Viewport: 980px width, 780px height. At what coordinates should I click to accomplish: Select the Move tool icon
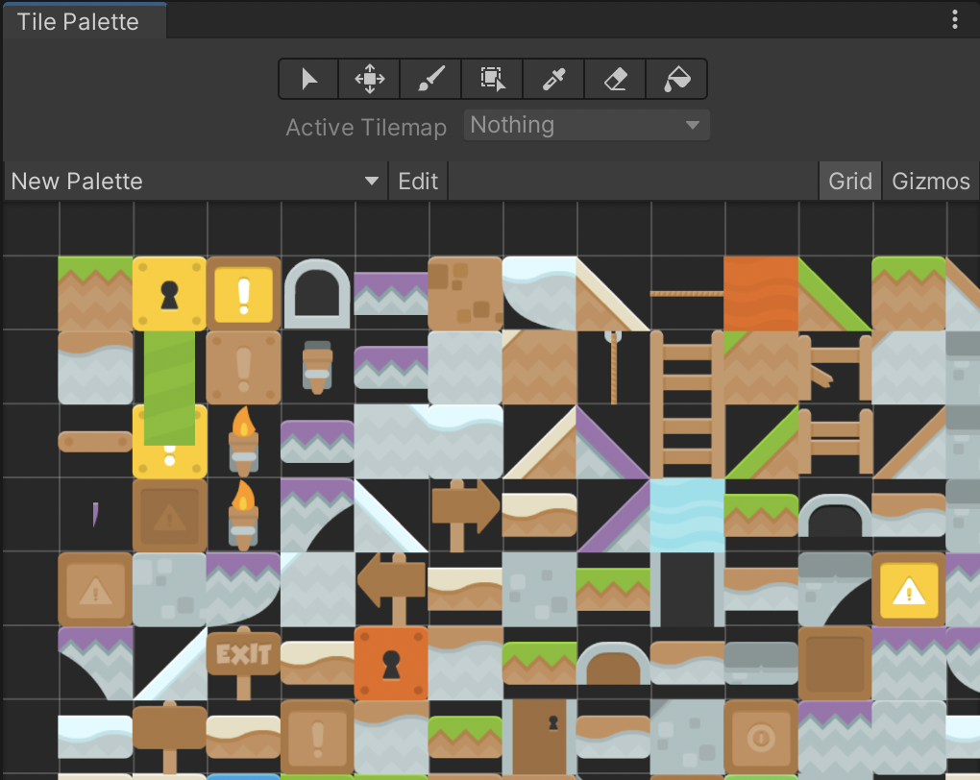[370, 79]
